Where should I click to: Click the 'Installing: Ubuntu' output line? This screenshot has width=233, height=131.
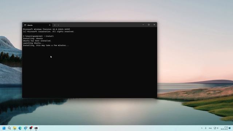pyautogui.click(x=33, y=39)
